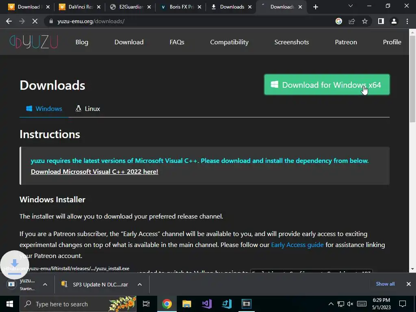The width and height of the screenshot is (416, 312).
Task: Bookmark this page with star icon
Action: click(365, 21)
